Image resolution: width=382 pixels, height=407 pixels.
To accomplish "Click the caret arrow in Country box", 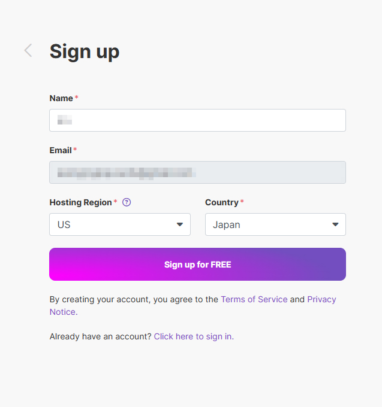I will tap(335, 224).
